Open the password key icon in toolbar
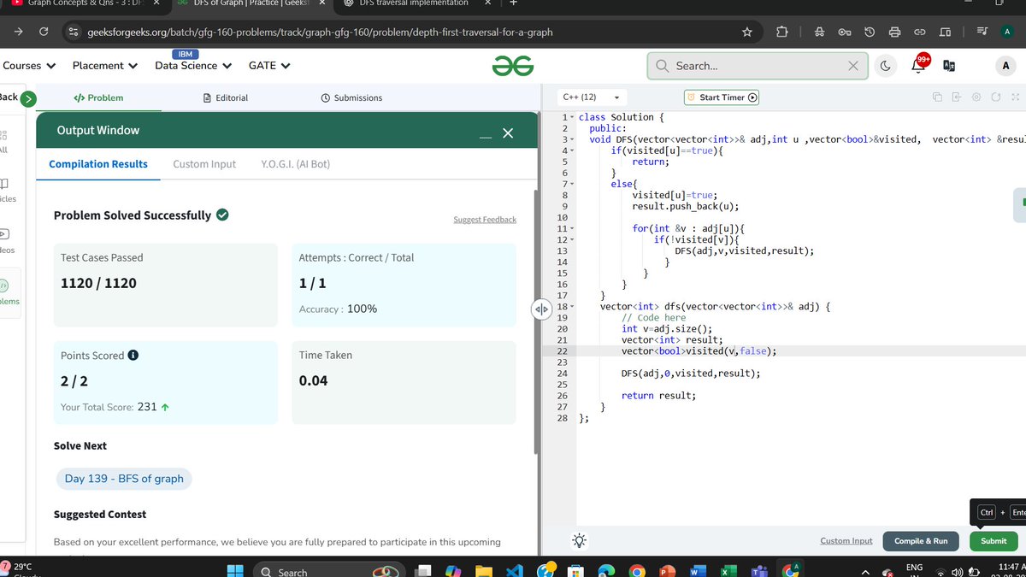This screenshot has height=577, width=1026. [844, 32]
